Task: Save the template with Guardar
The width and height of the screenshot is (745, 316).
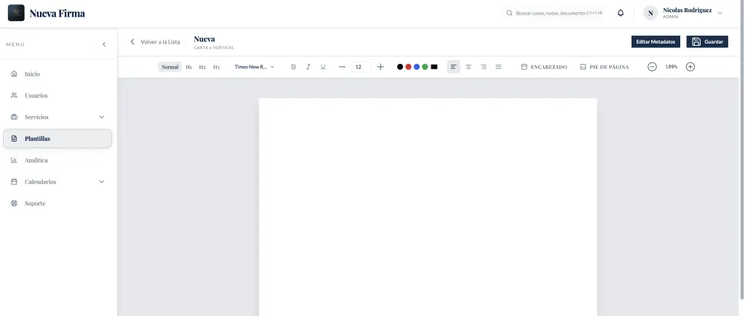Action: 707,41
